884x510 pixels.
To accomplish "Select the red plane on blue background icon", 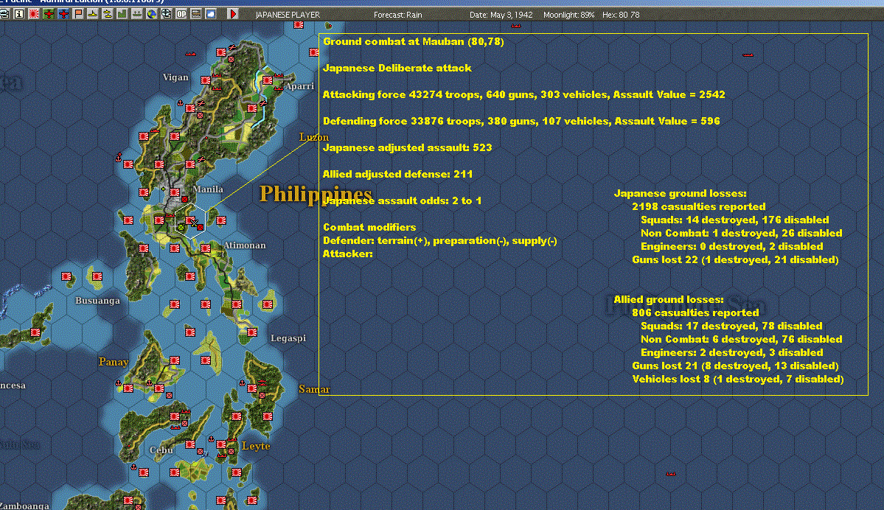I will click(x=63, y=14).
